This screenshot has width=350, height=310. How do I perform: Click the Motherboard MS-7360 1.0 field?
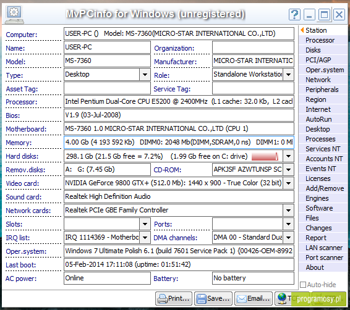point(179,129)
